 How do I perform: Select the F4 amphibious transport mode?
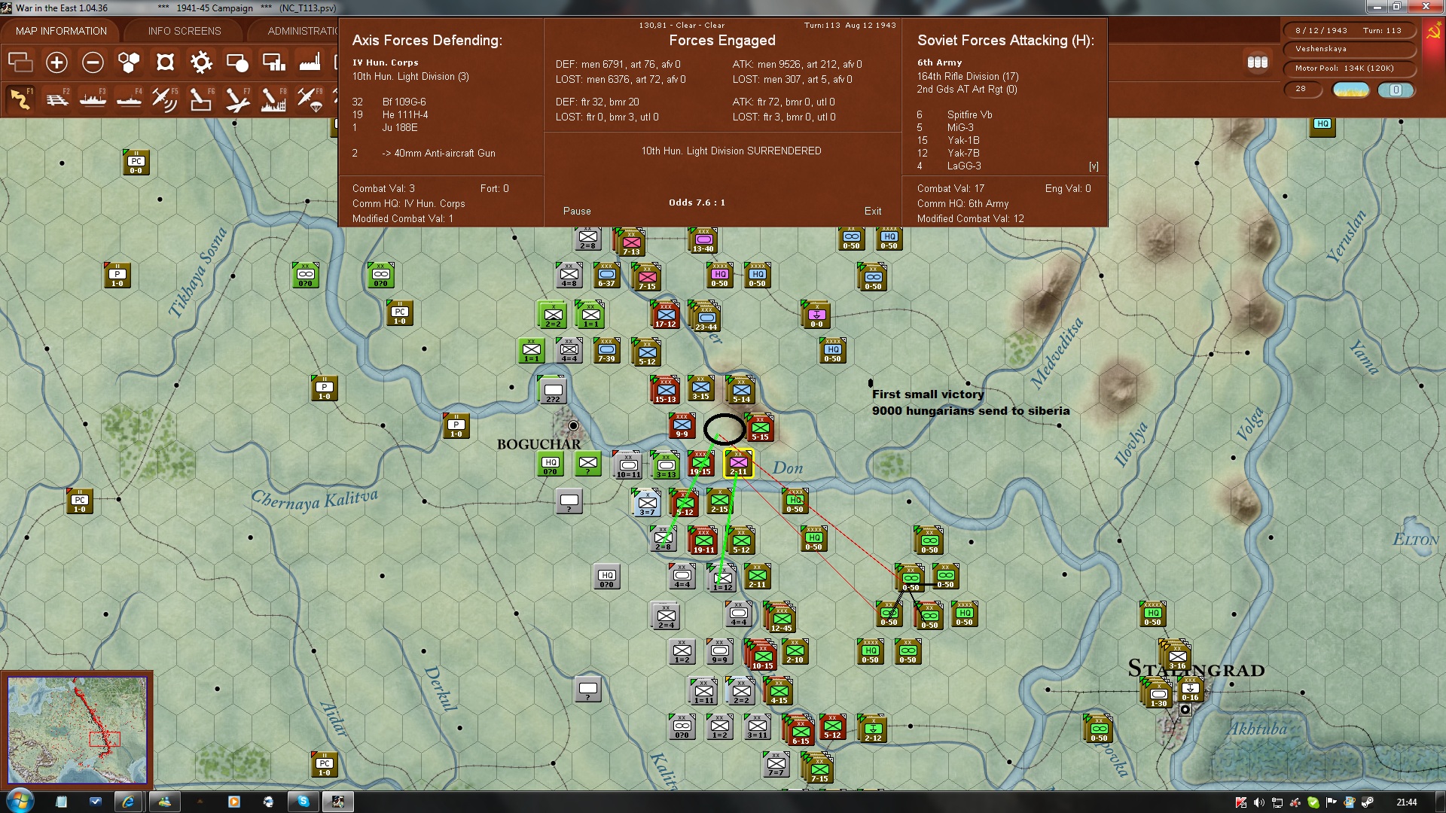click(x=129, y=99)
